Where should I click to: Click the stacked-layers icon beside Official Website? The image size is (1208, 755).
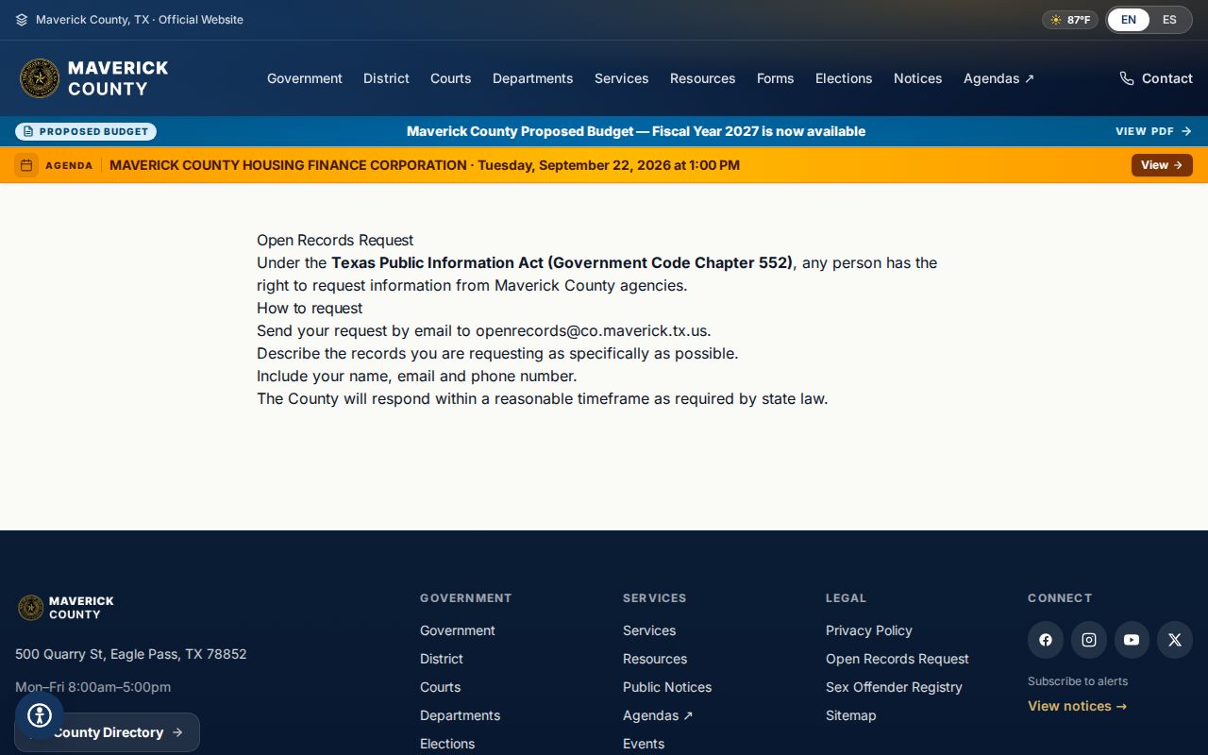(x=22, y=20)
